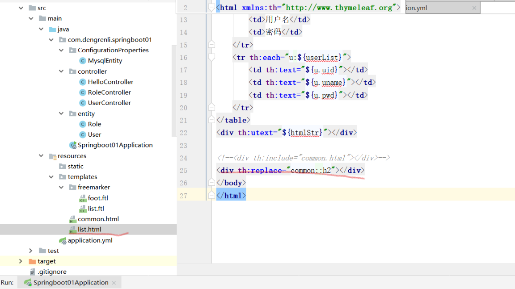The image size is (515, 289).
Task: Click the Run tool window label
Action: [7, 282]
